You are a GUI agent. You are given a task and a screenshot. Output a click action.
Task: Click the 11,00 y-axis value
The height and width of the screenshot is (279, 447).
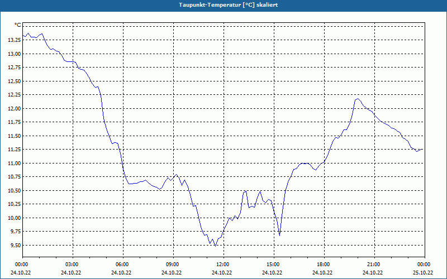15,163
